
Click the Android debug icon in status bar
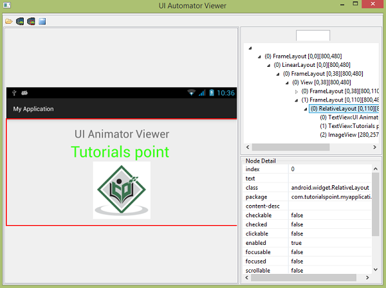tap(24, 93)
